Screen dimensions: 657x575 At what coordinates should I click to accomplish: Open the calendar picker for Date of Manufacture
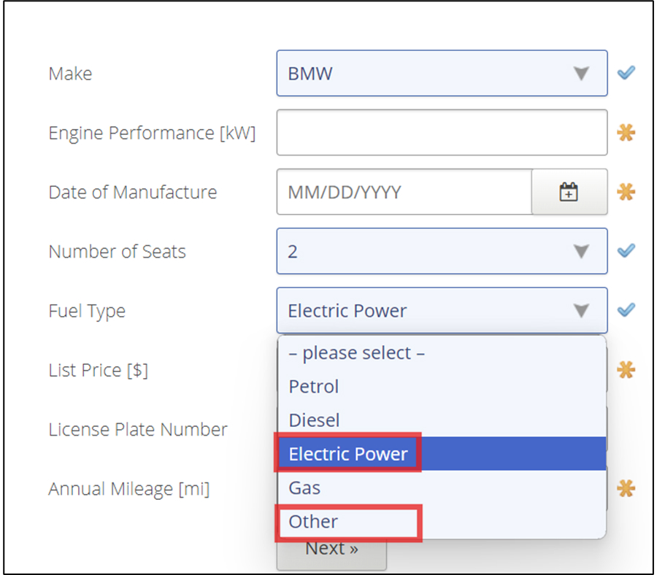[569, 192]
